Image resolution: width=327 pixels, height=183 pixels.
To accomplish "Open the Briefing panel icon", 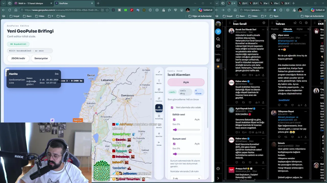I will point(159,117).
